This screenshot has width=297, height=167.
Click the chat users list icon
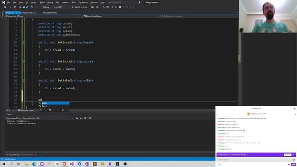click(294, 109)
